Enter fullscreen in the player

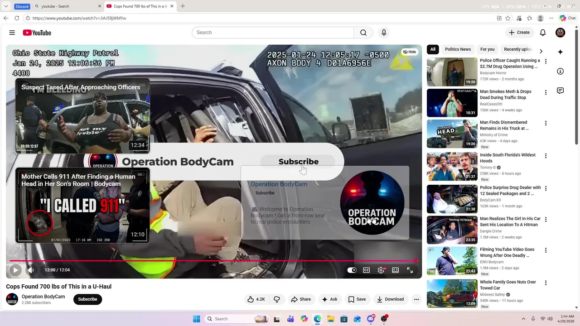click(410, 270)
